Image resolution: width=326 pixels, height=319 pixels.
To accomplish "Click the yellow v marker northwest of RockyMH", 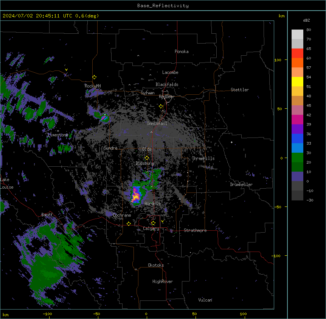I will (66, 70).
